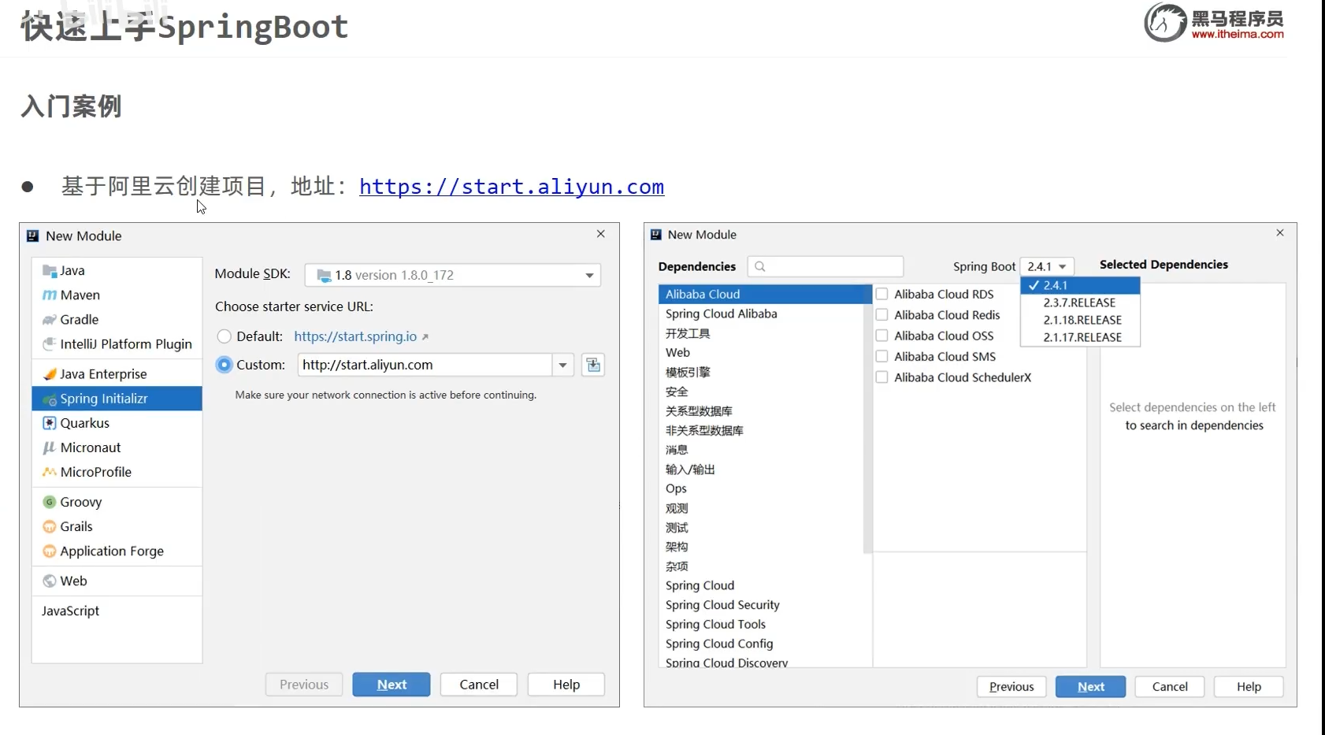Click the dependency category list scrollbar
The image size is (1325, 735).
coord(867,419)
